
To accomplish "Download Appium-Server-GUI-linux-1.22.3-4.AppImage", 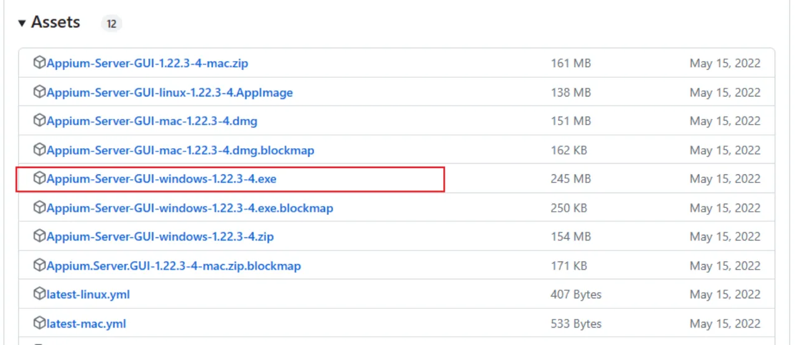I will click(x=169, y=93).
